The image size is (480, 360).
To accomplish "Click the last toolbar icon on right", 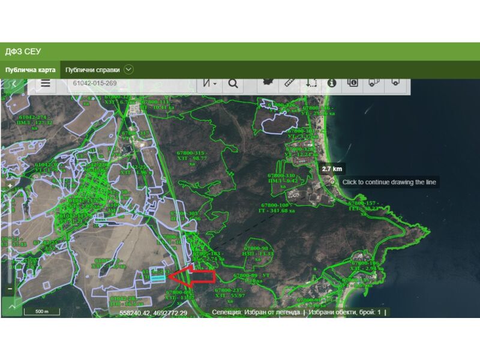I will pos(395,83).
